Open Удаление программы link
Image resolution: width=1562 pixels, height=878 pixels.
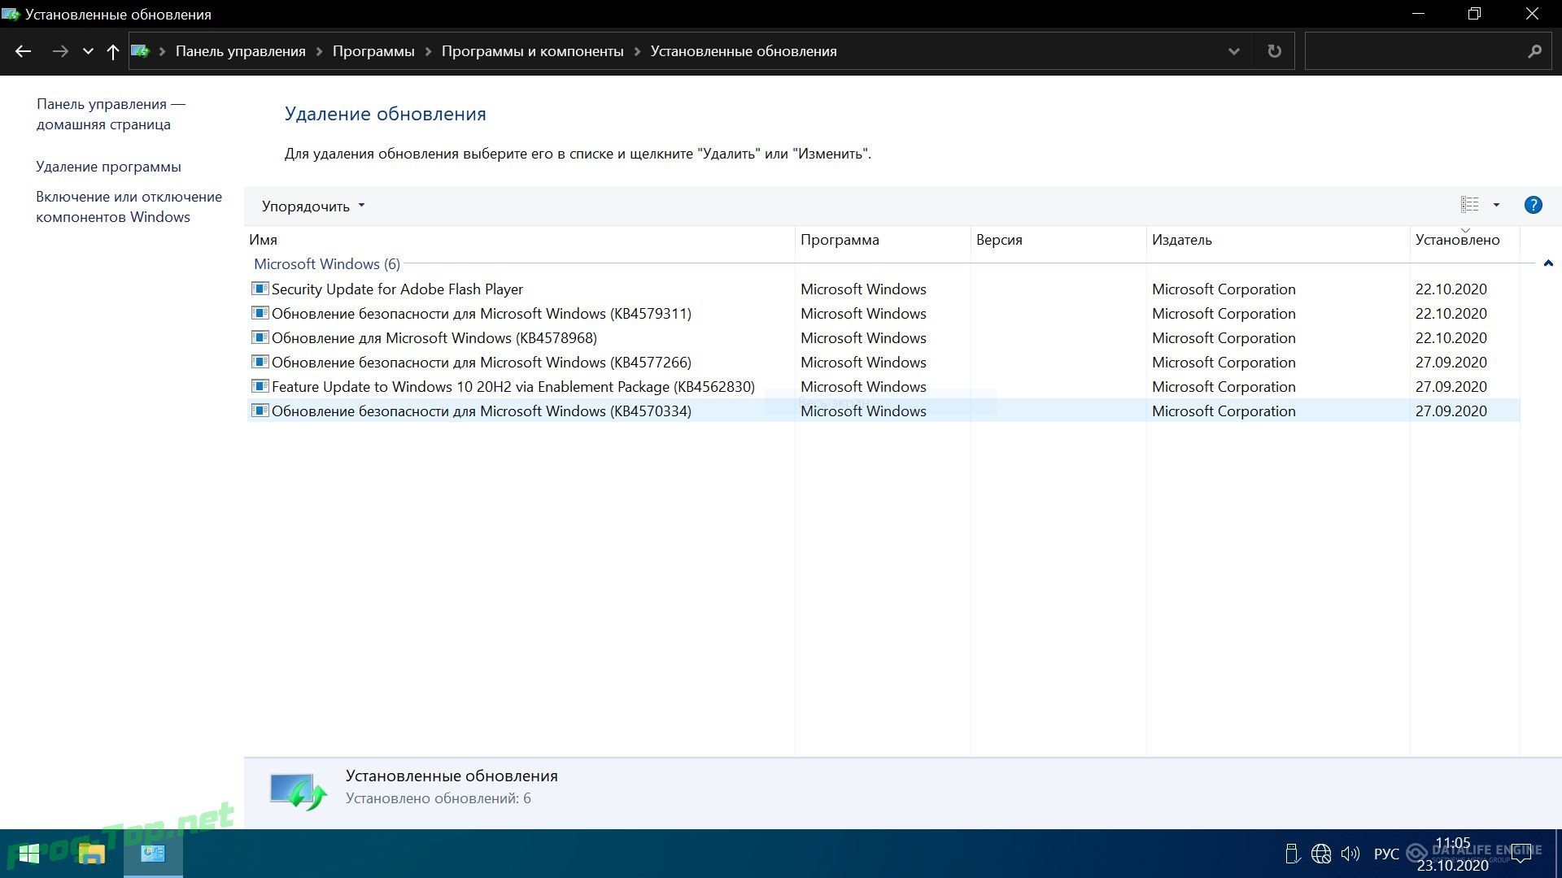pos(108,167)
